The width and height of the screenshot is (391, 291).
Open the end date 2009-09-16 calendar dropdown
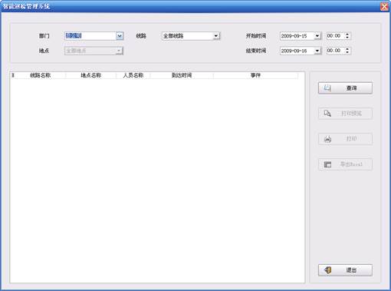coord(317,51)
